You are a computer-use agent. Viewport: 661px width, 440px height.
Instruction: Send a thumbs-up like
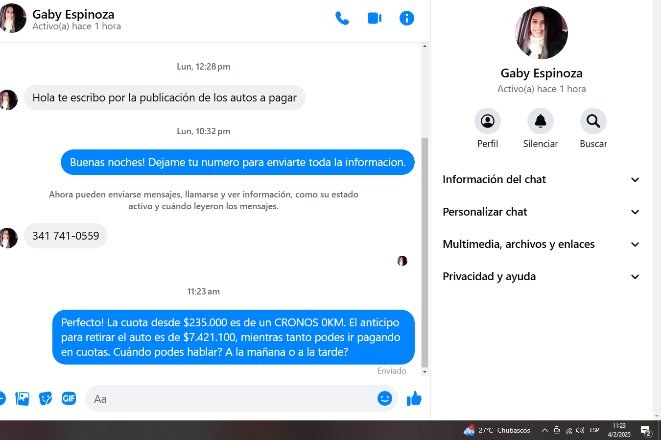pos(414,399)
